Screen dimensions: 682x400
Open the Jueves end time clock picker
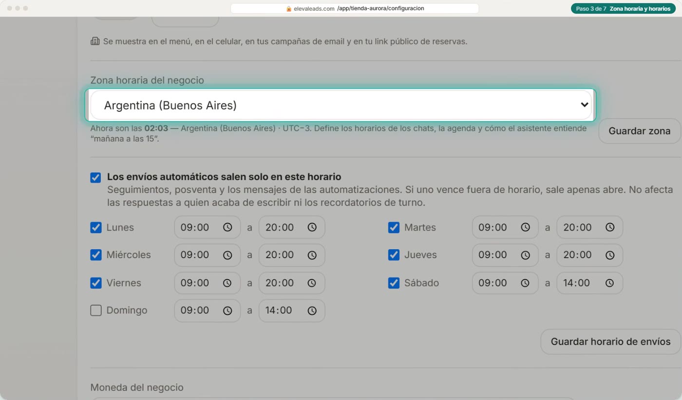pyautogui.click(x=610, y=255)
